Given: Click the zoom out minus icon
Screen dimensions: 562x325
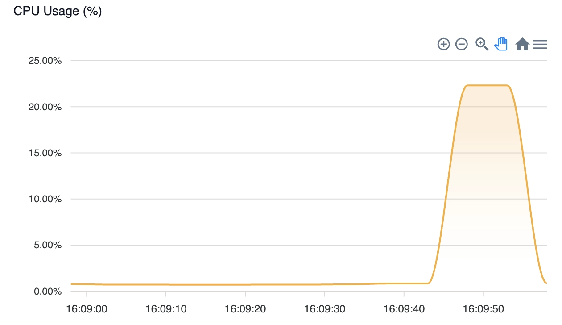Looking at the screenshot, I should [462, 44].
